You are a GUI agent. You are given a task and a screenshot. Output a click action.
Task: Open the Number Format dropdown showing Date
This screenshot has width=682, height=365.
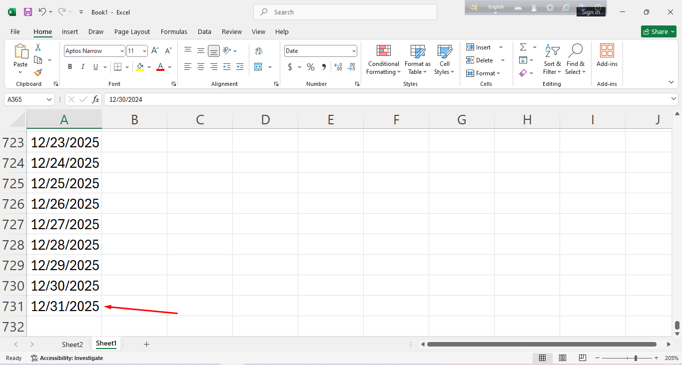pyautogui.click(x=354, y=51)
